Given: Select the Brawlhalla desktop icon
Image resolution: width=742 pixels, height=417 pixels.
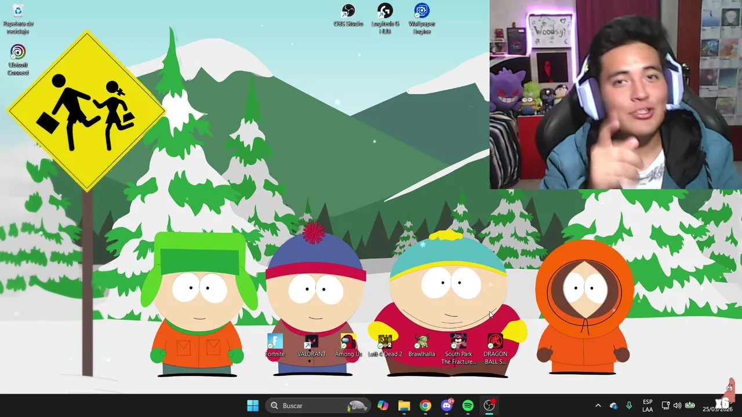Looking at the screenshot, I should [421, 345].
